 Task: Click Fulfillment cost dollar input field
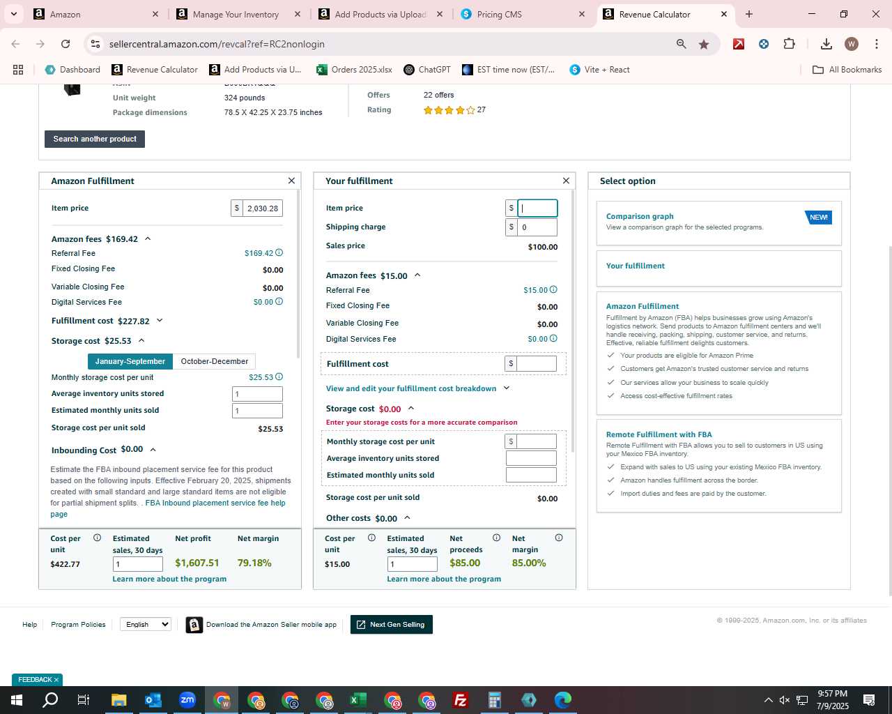click(x=537, y=363)
